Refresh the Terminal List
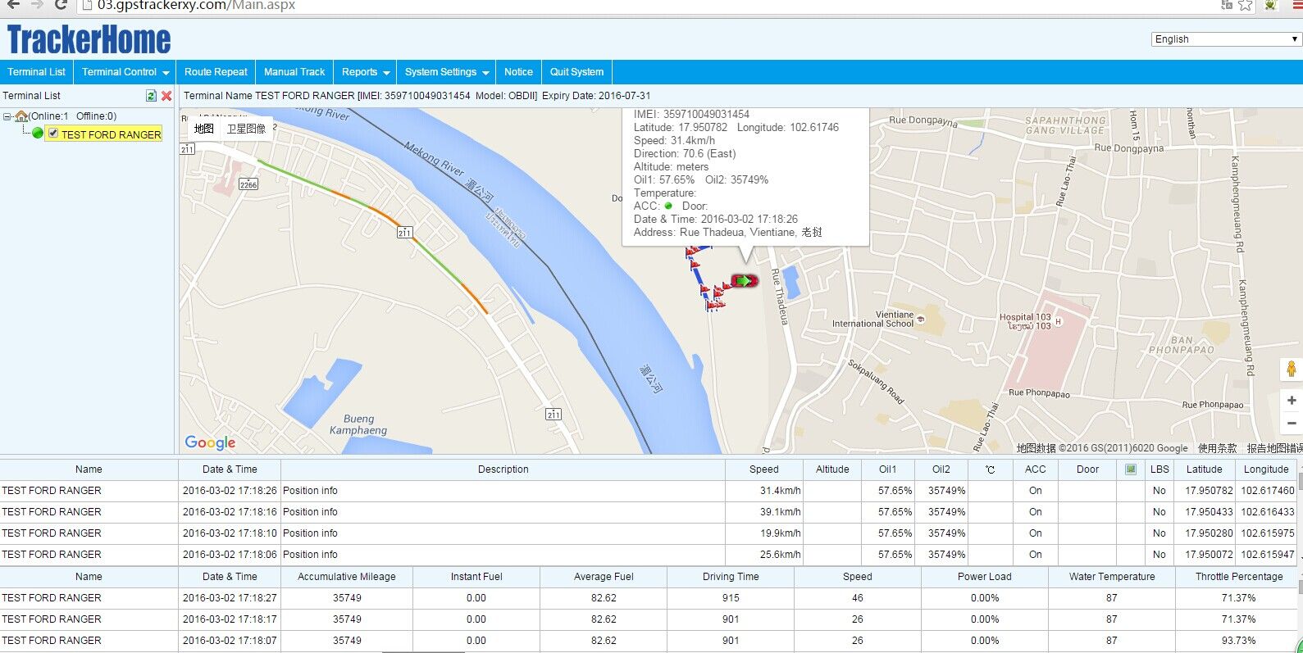1303x653 pixels. [x=151, y=96]
